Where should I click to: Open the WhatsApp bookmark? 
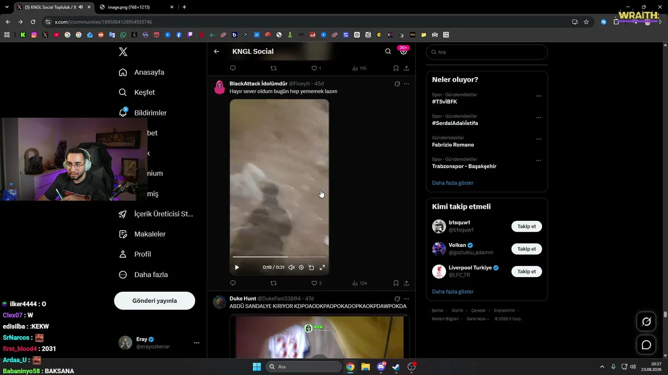123,35
